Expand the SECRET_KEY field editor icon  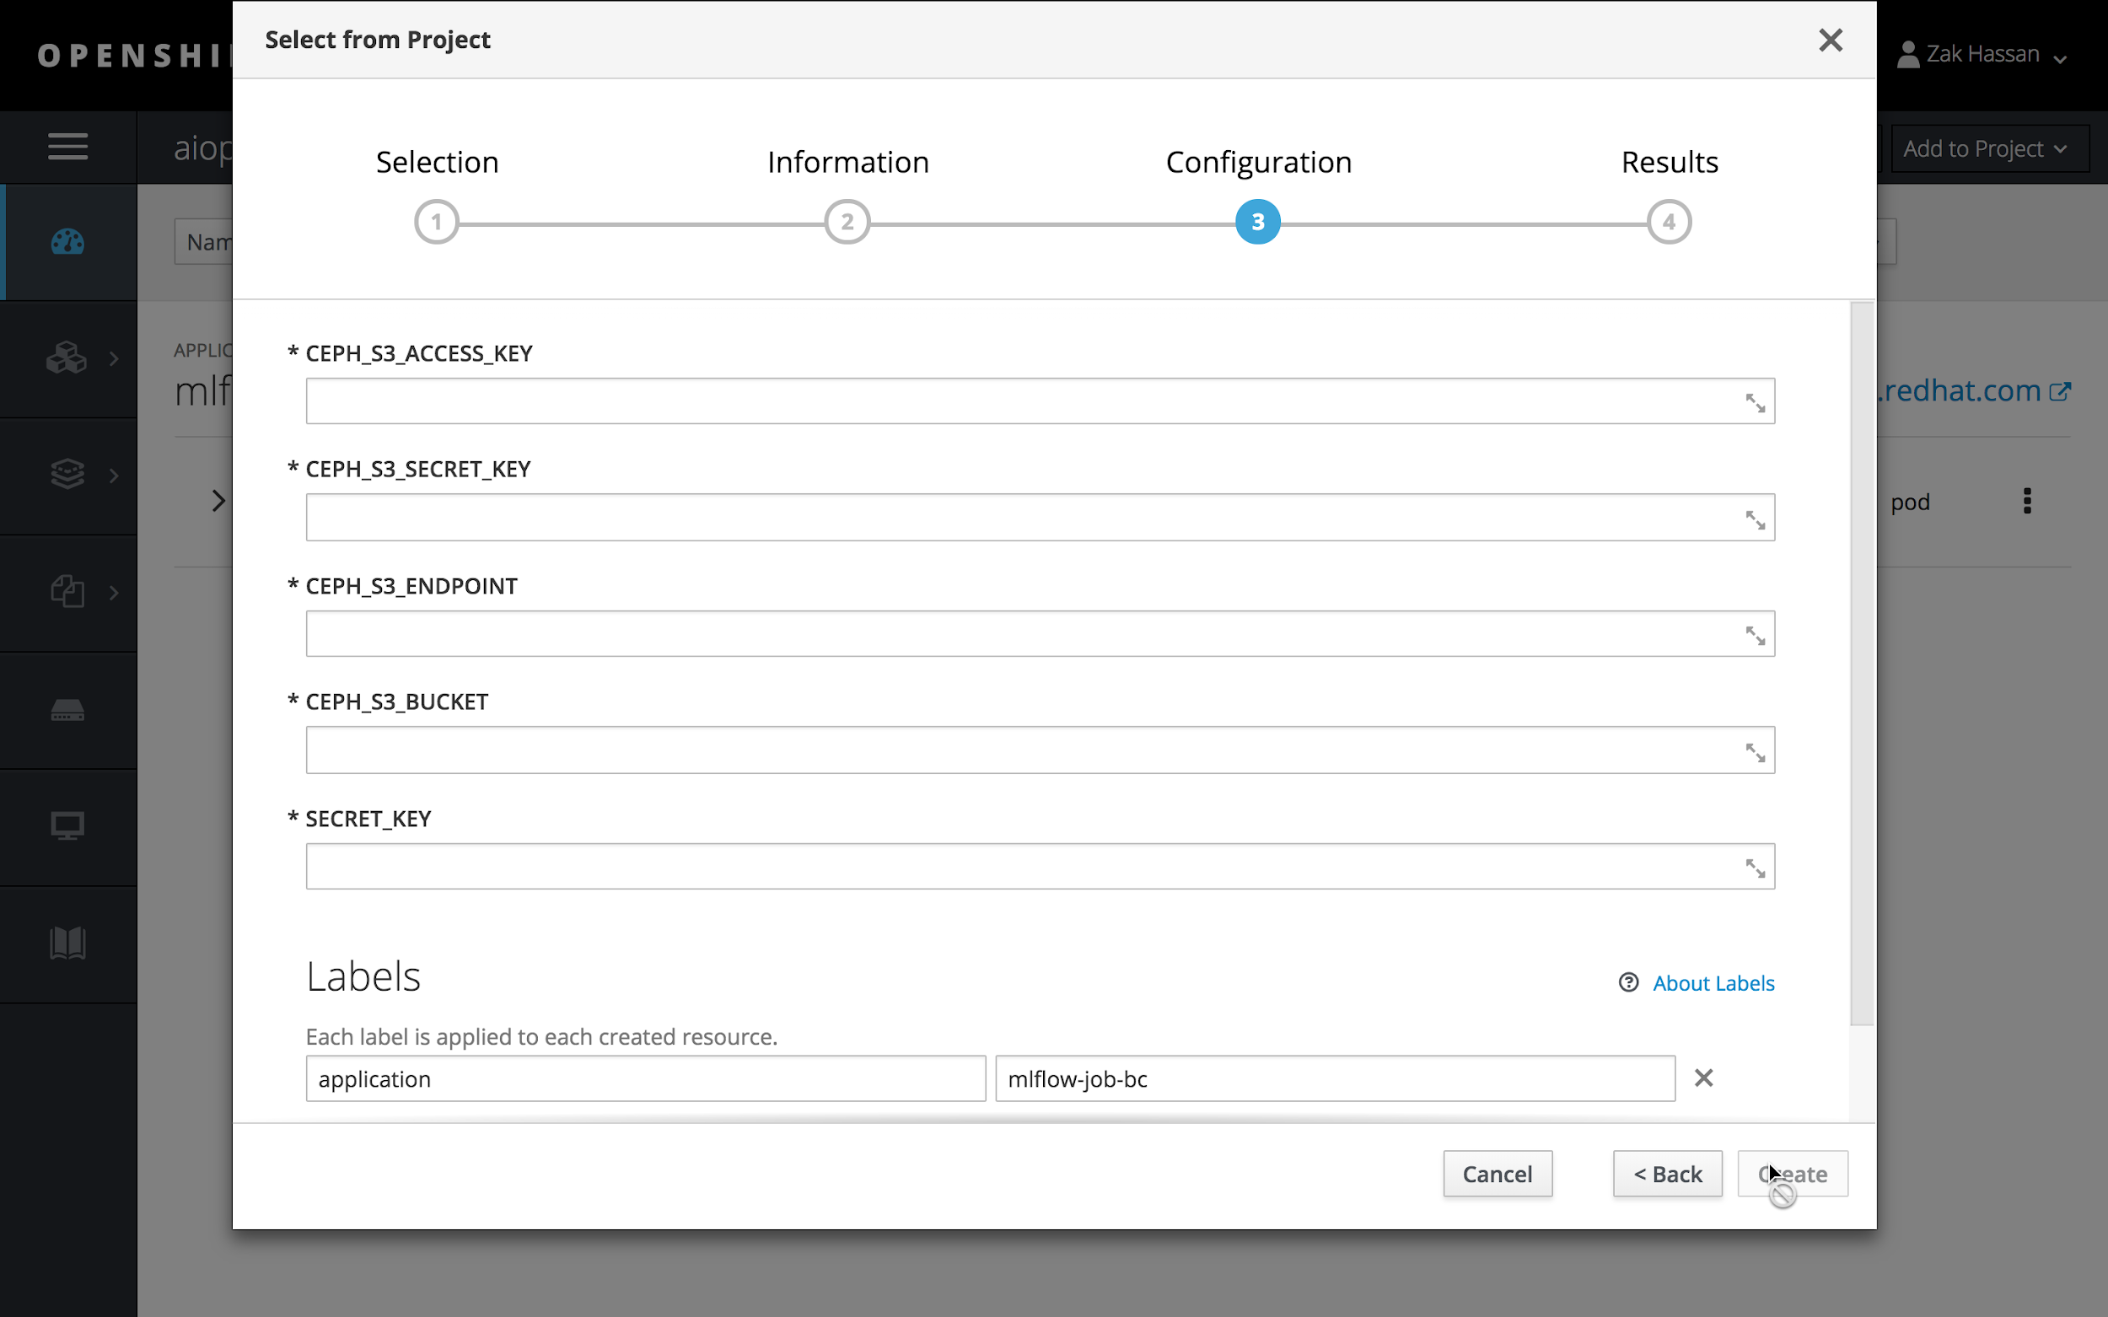click(x=1755, y=868)
